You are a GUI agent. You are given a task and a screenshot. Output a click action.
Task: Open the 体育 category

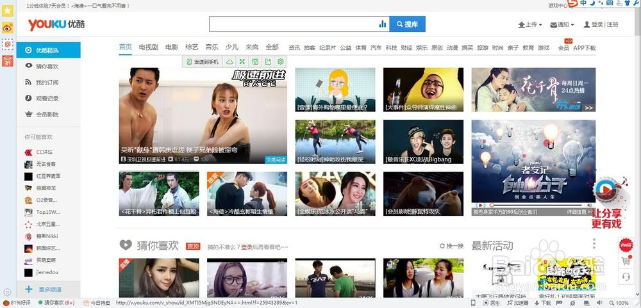click(x=361, y=48)
